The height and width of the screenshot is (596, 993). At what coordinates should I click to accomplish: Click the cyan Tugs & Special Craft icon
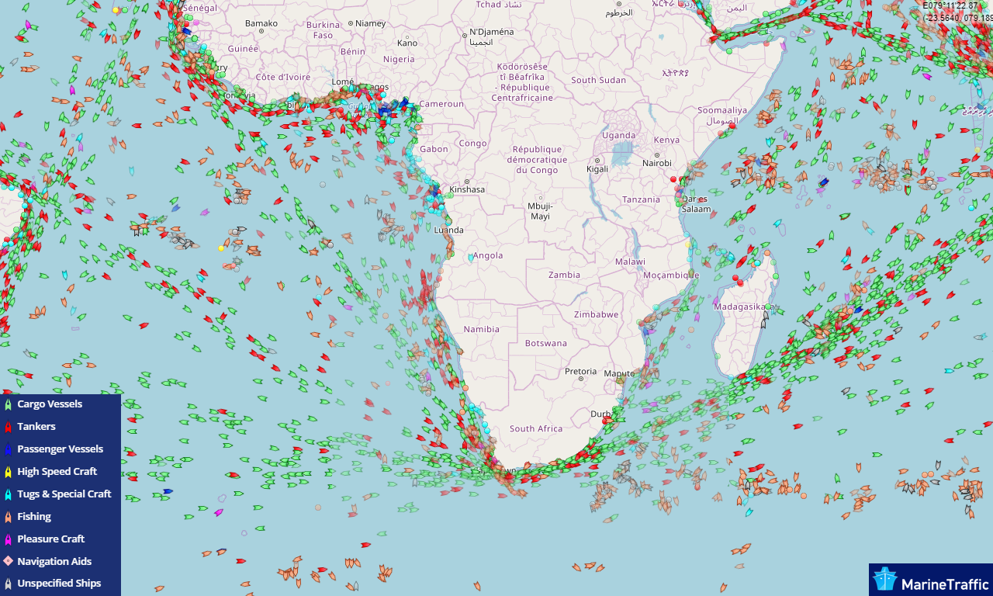pos(8,494)
